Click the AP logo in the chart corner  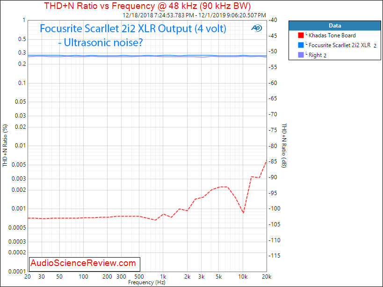tap(256, 28)
